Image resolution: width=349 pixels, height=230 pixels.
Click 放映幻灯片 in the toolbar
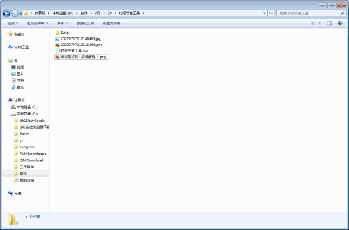pyautogui.click(x=86, y=23)
